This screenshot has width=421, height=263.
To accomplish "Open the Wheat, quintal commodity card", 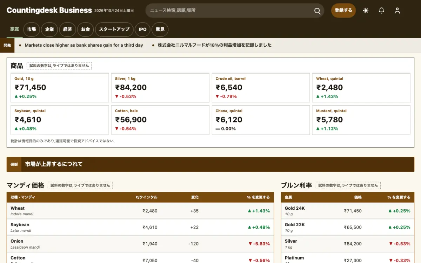I will point(361,88).
